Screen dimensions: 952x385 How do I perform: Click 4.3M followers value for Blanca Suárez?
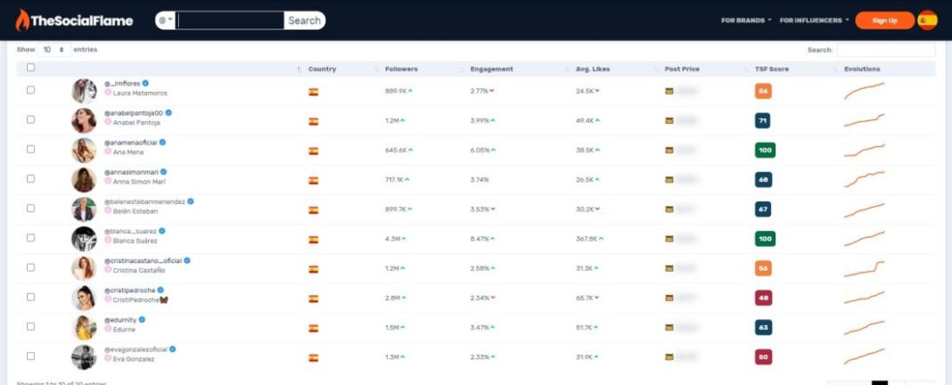[x=395, y=239]
